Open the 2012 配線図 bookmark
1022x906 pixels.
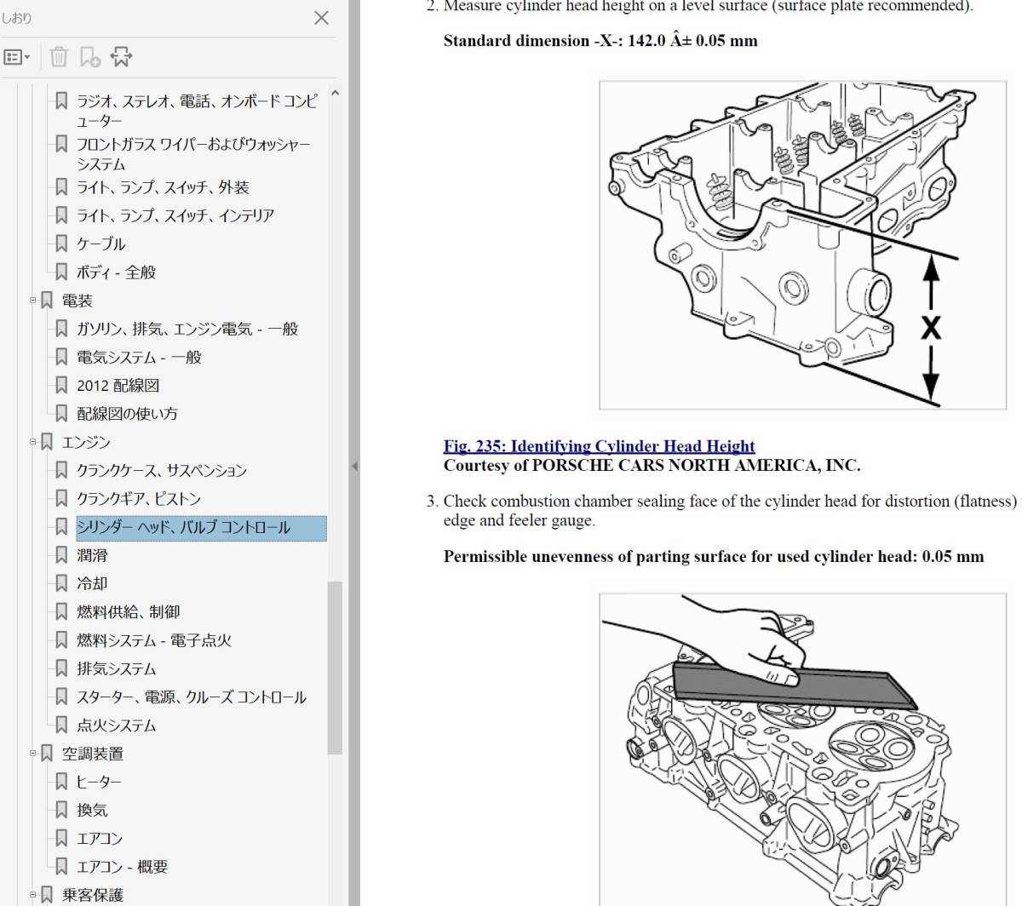pyautogui.click(x=118, y=386)
